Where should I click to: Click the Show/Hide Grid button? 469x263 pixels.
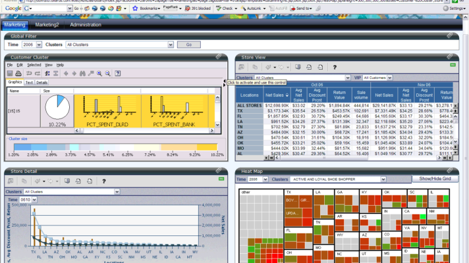point(435,179)
